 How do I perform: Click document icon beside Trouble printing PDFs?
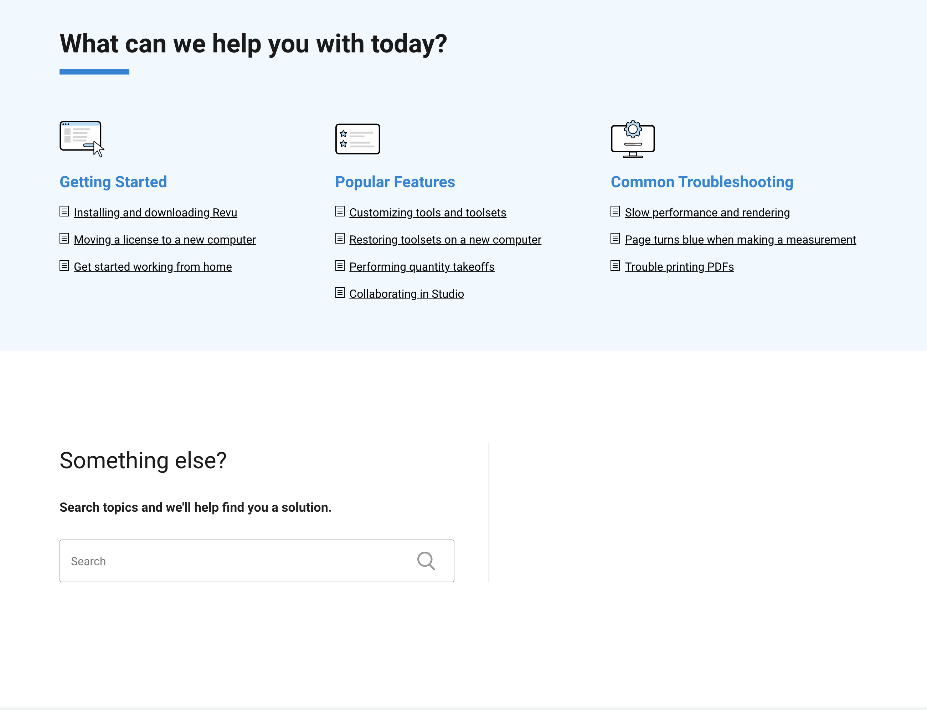615,265
